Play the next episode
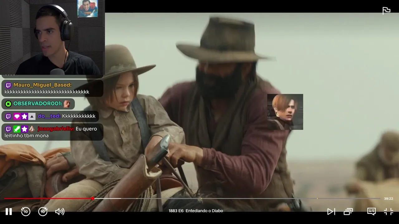Screen dimensions: 399x224 tap(331, 212)
